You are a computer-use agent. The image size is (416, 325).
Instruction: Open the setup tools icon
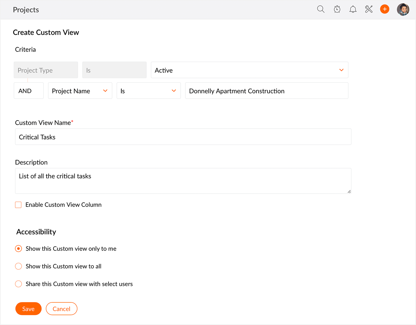[x=369, y=9]
